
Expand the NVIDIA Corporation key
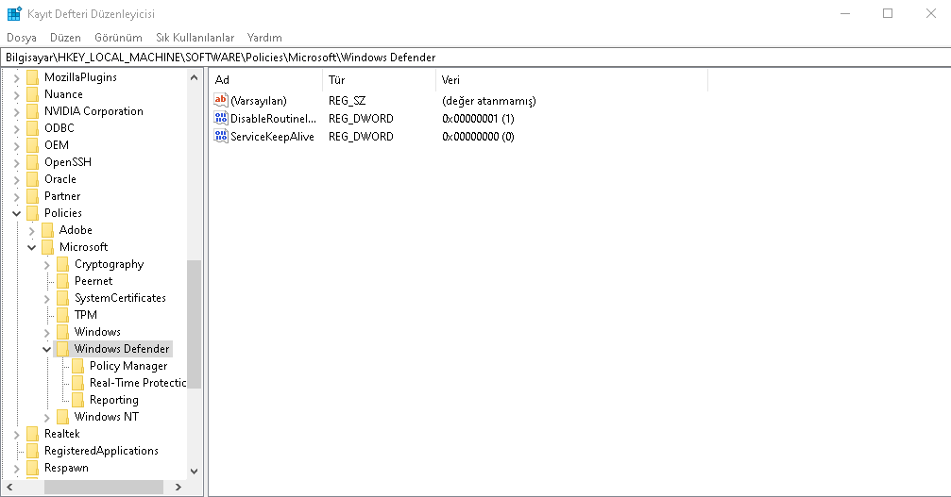pyautogui.click(x=16, y=111)
